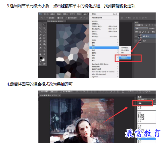
Task: Select the Lasso tool in step 3 toolbox
Action: [x=41, y=28]
